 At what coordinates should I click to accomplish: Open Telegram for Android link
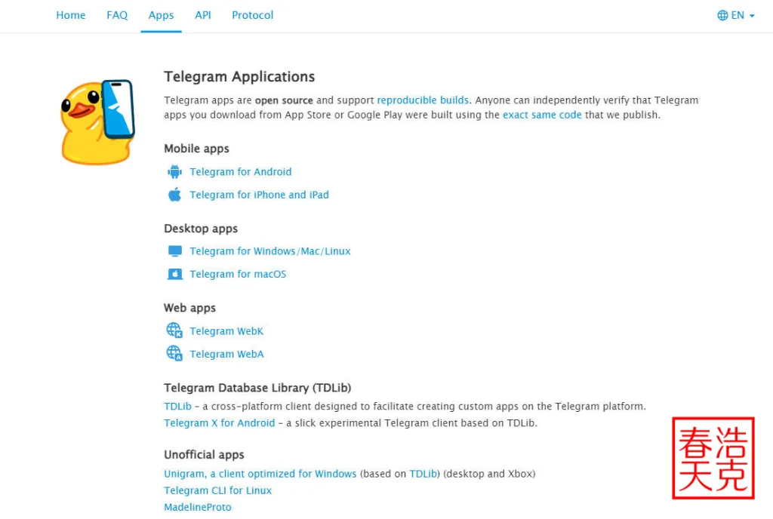click(240, 172)
